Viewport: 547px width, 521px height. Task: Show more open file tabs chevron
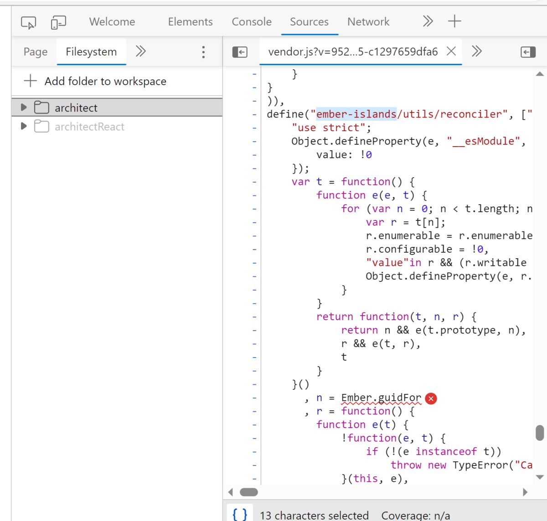coord(477,51)
